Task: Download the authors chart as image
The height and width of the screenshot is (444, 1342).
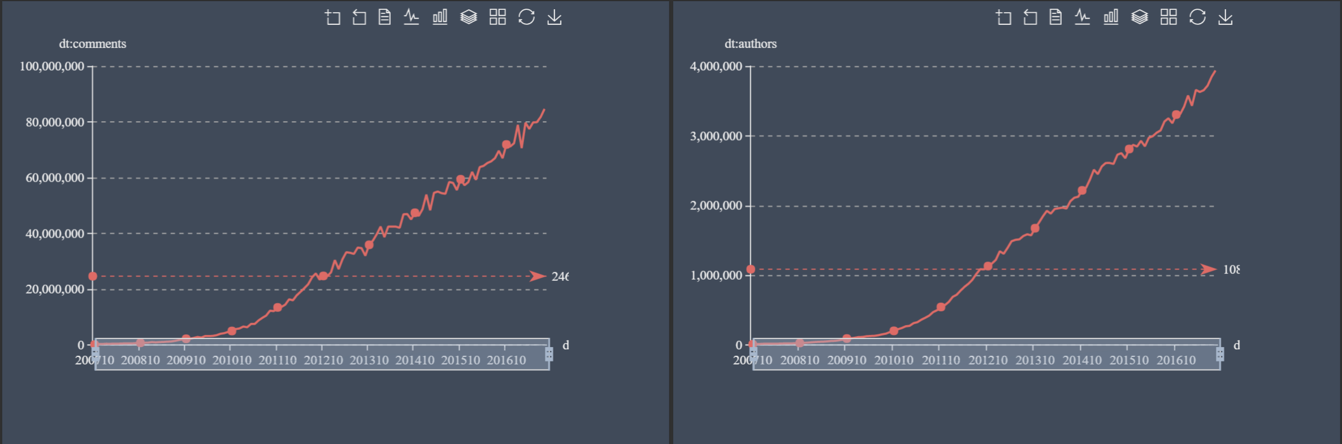Action: (x=1226, y=17)
